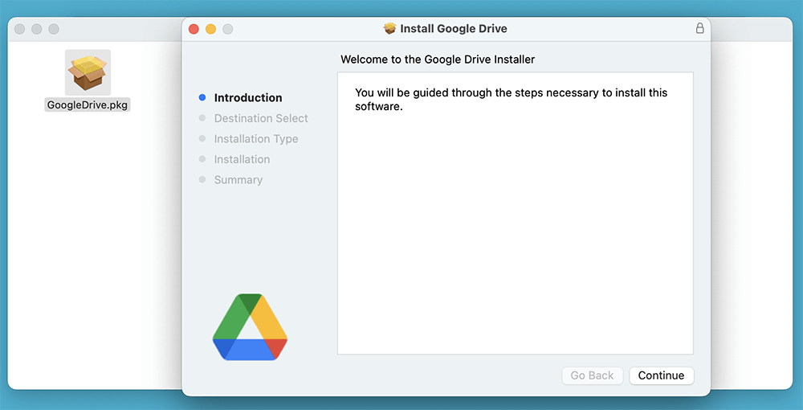Select the GoogleDrive.pkg package icon
This screenshot has width=803, height=410.
coord(88,73)
